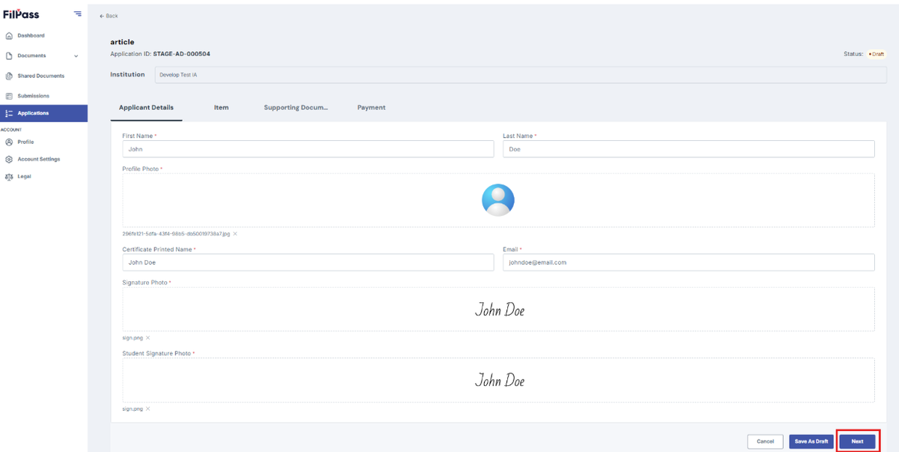
Task: Select Applications in sidebar
Action: (43, 113)
